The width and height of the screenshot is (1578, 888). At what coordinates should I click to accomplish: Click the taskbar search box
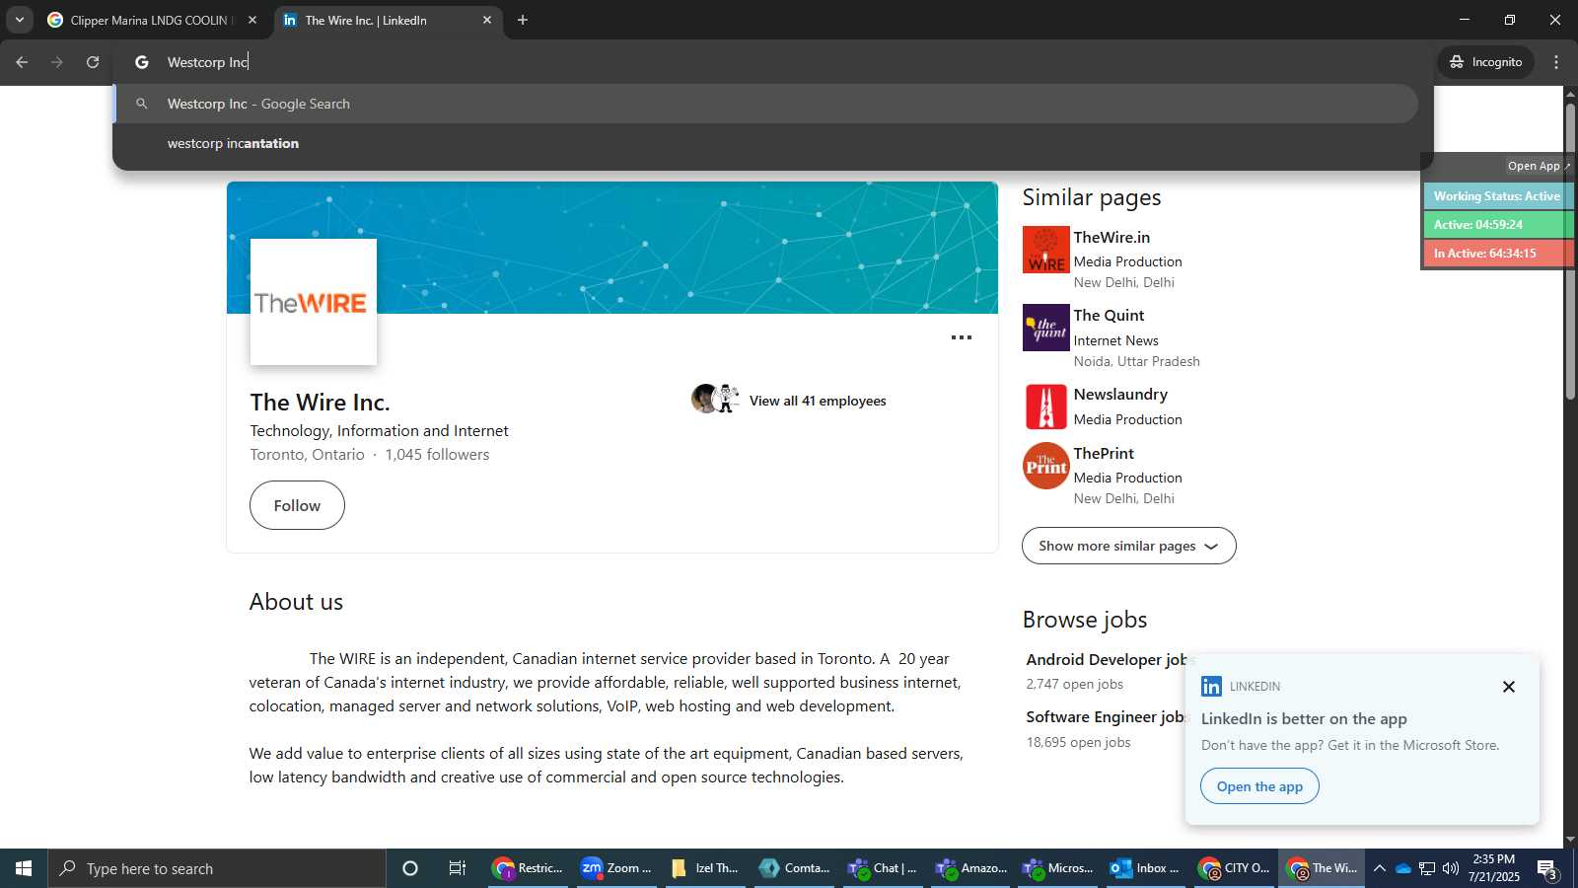217,868
